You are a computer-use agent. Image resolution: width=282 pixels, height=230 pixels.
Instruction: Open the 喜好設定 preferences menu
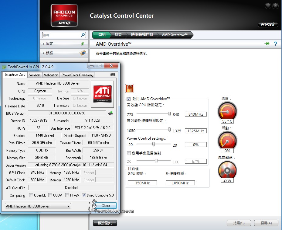pos(268,25)
